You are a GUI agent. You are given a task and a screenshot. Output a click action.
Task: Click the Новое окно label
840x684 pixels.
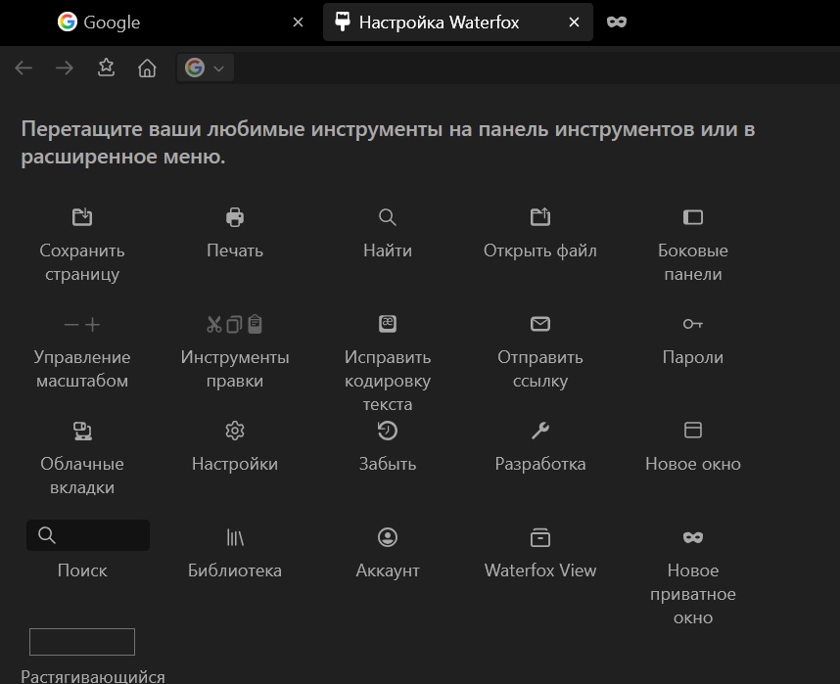coord(693,464)
